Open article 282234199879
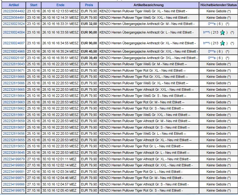 coord(14,159)
